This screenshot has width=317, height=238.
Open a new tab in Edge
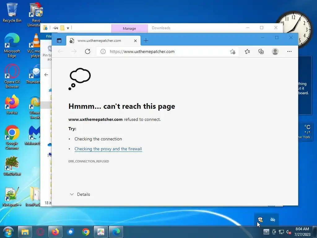click(x=146, y=41)
